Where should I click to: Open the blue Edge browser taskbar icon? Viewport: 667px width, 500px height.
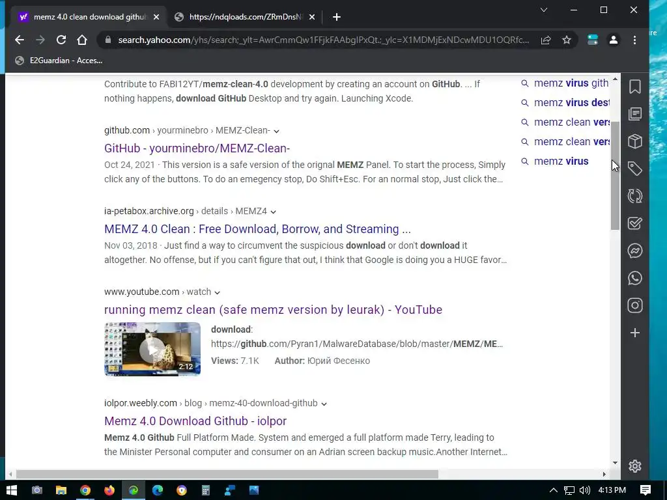(158, 490)
